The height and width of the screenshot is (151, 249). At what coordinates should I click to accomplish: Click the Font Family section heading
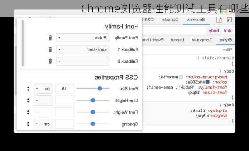tap(122, 27)
